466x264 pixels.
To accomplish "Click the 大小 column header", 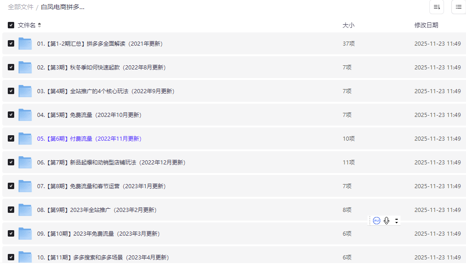I will (x=348, y=25).
